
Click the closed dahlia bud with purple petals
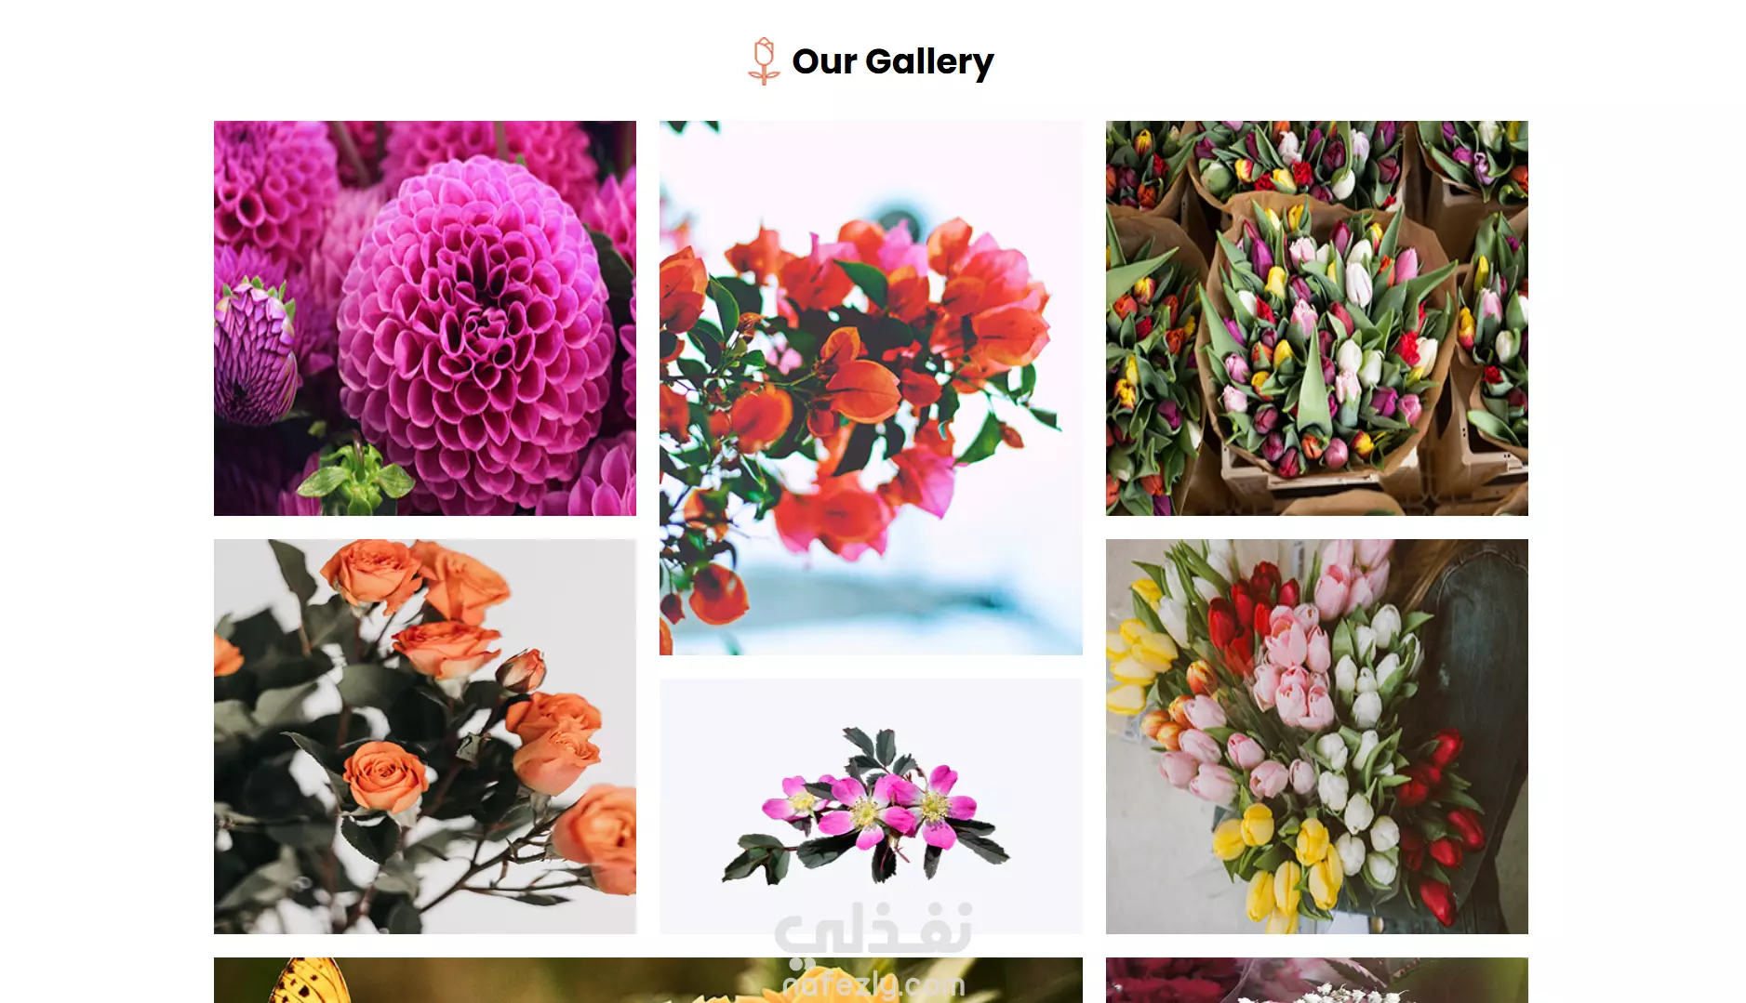[x=253, y=353]
